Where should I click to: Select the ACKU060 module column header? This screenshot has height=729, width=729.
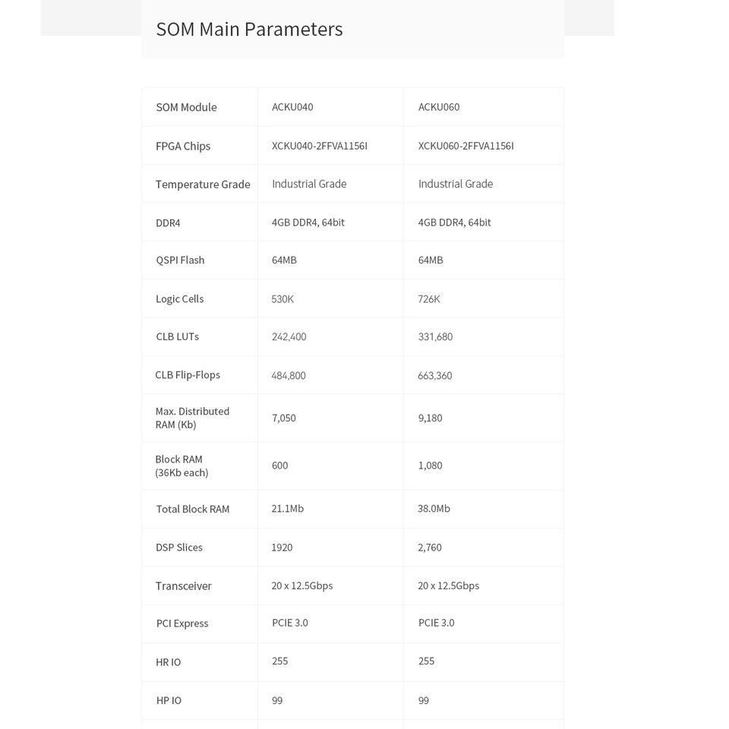coord(439,107)
